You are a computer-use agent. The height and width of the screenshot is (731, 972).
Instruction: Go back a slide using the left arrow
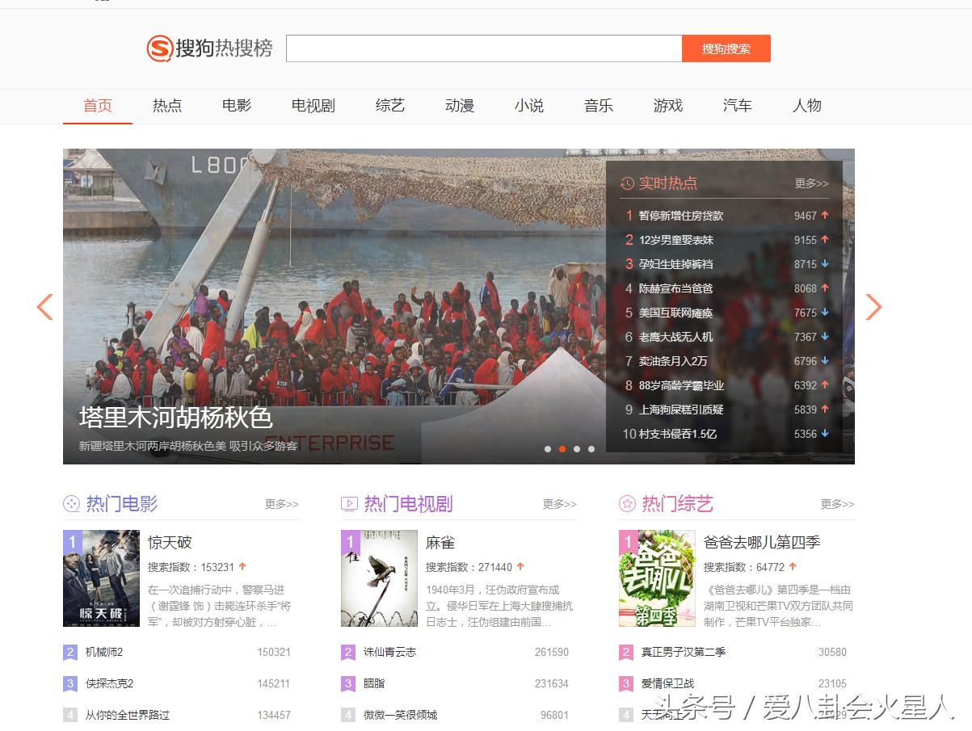coord(44,308)
